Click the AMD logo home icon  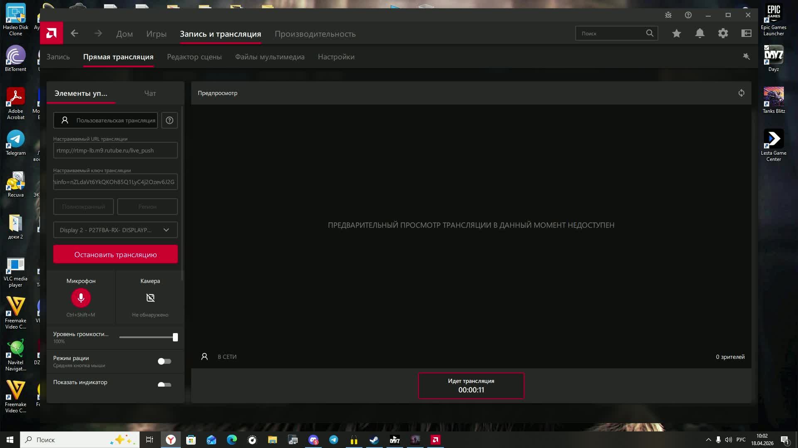52,33
